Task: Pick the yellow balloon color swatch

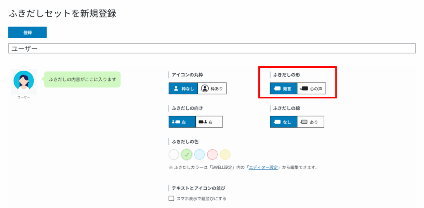Action: [x=225, y=155]
